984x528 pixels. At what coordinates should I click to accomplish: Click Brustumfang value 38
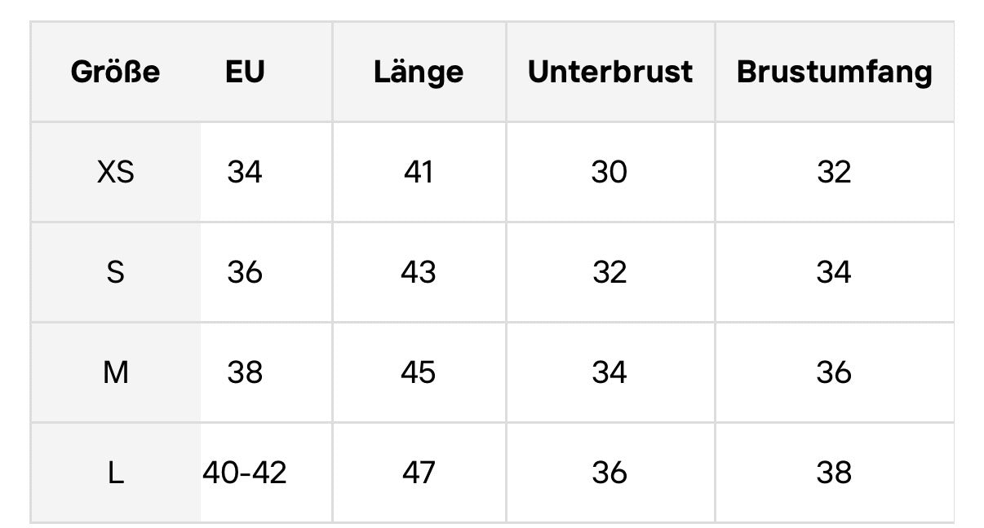834,473
